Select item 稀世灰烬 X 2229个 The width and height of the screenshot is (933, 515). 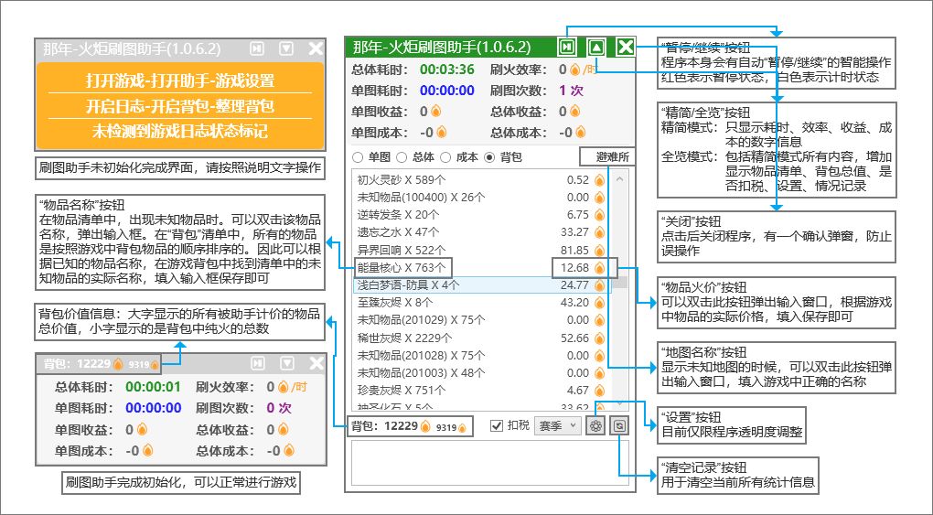404,338
